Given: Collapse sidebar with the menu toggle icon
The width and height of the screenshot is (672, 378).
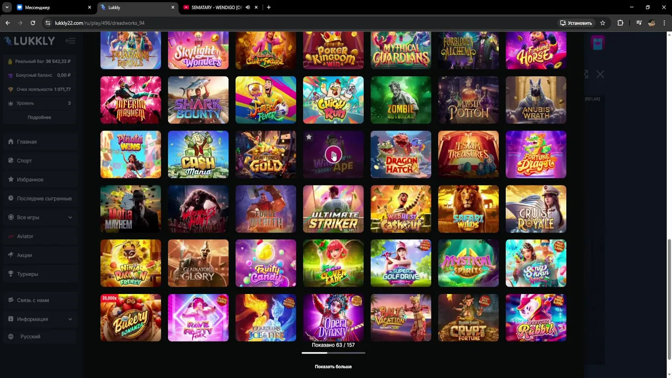Looking at the screenshot, I should (70, 41).
